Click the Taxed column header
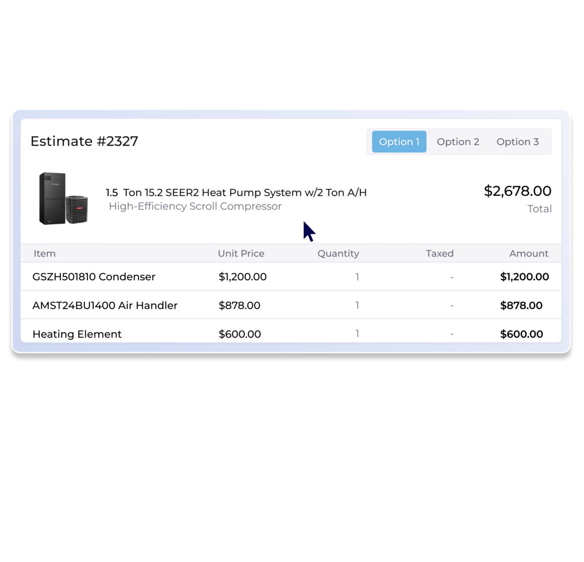This screenshot has width=584, height=562. (439, 253)
